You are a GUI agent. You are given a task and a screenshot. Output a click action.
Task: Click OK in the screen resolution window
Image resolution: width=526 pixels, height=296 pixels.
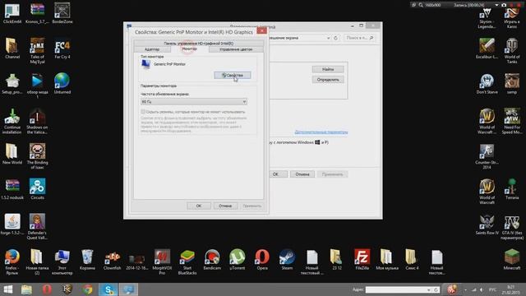pyautogui.click(x=275, y=174)
